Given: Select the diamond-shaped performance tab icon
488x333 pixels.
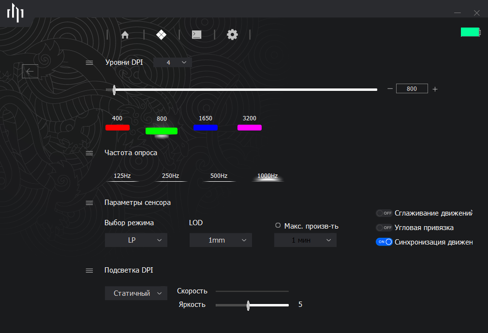Looking at the screenshot, I should (161, 34).
